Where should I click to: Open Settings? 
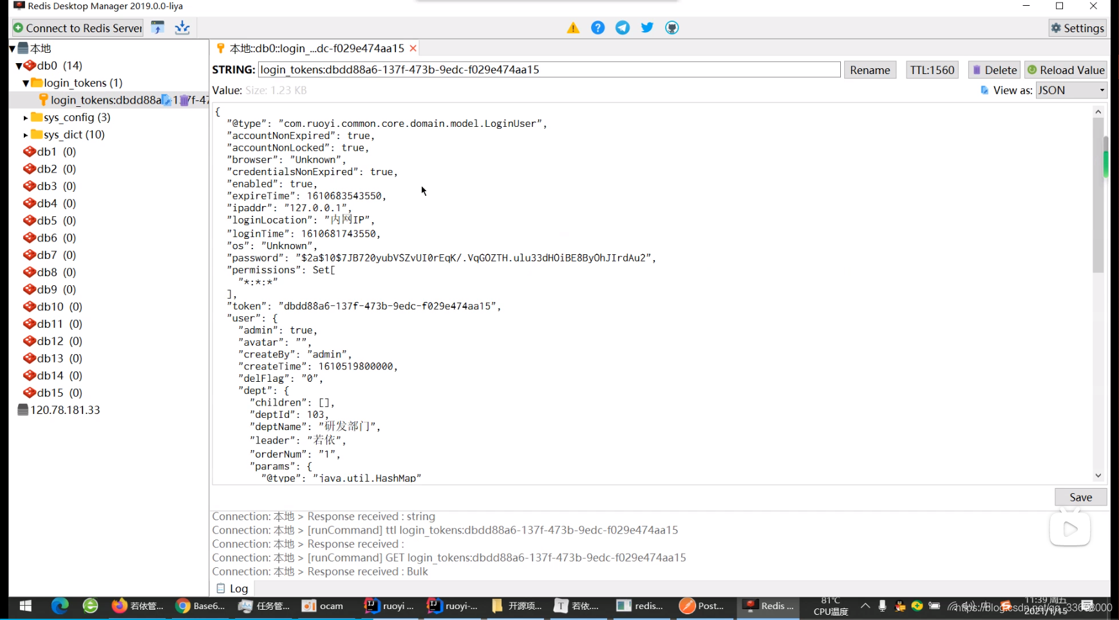click(x=1078, y=28)
